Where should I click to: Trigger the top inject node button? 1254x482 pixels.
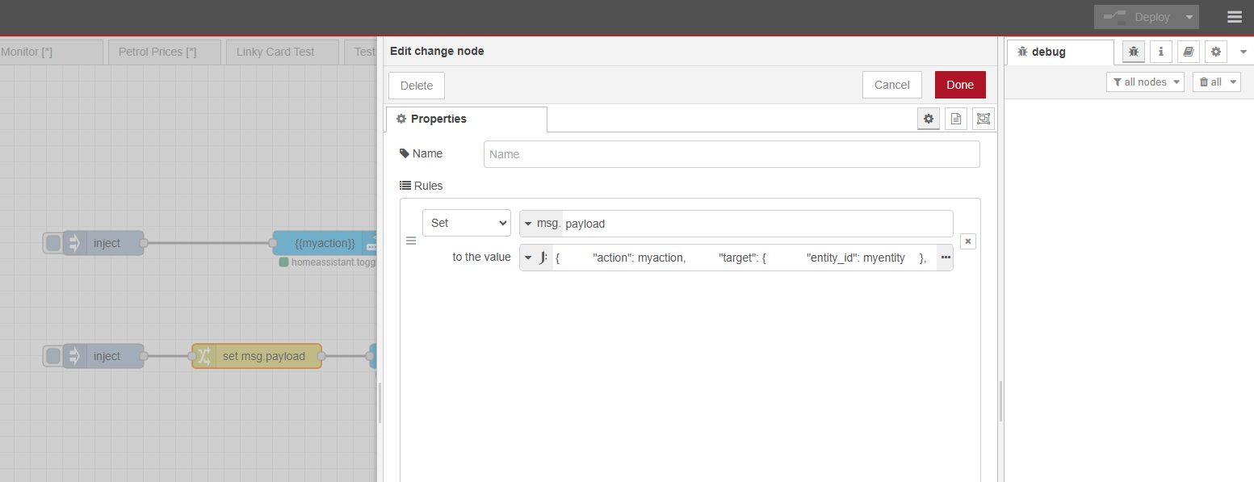pyautogui.click(x=53, y=243)
